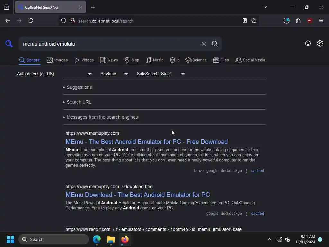Select the General category tab
Viewport: 329px width, 247px height.
(30, 60)
